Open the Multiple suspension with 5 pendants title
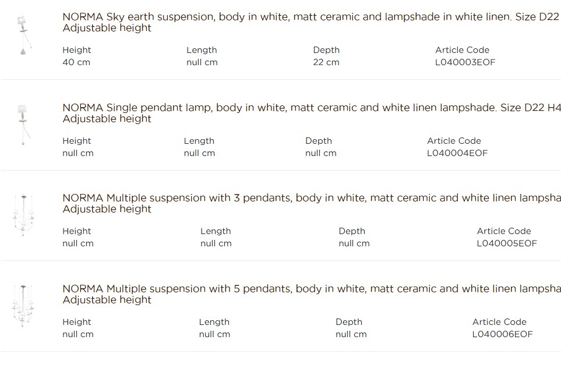Screen dimensions: 561x389 [x=312, y=294]
